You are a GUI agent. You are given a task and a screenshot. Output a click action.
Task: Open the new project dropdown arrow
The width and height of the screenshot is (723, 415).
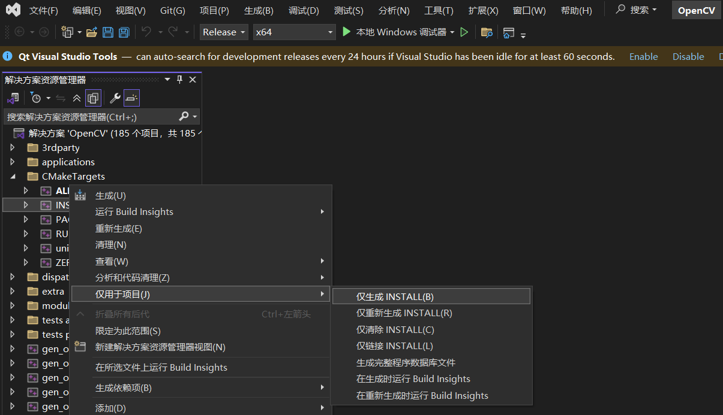pyautogui.click(x=78, y=32)
